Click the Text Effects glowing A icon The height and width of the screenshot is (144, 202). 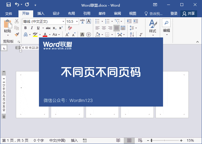pyautogui.click(x=26, y=35)
